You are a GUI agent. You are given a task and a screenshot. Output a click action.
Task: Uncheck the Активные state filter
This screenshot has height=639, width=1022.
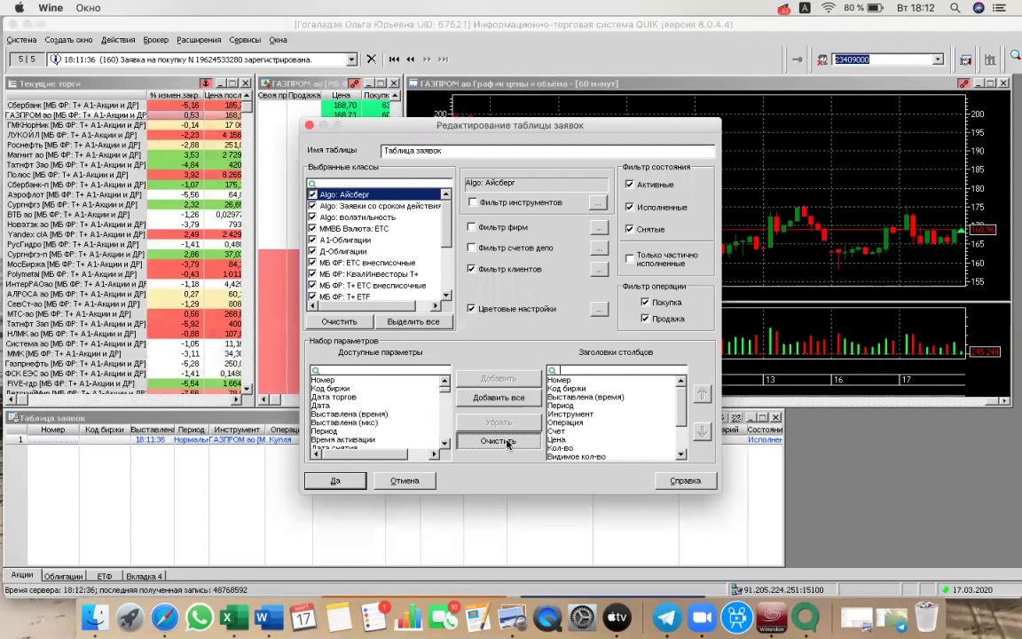click(630, 185)
